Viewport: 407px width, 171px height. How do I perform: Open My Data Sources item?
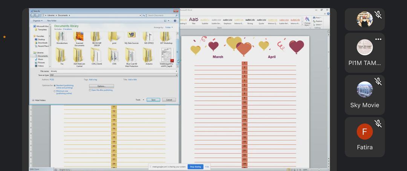click(132, 38)
